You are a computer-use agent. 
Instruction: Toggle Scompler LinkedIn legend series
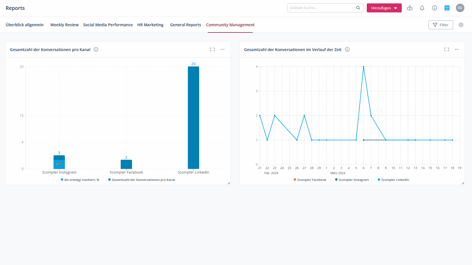(393, 180)
